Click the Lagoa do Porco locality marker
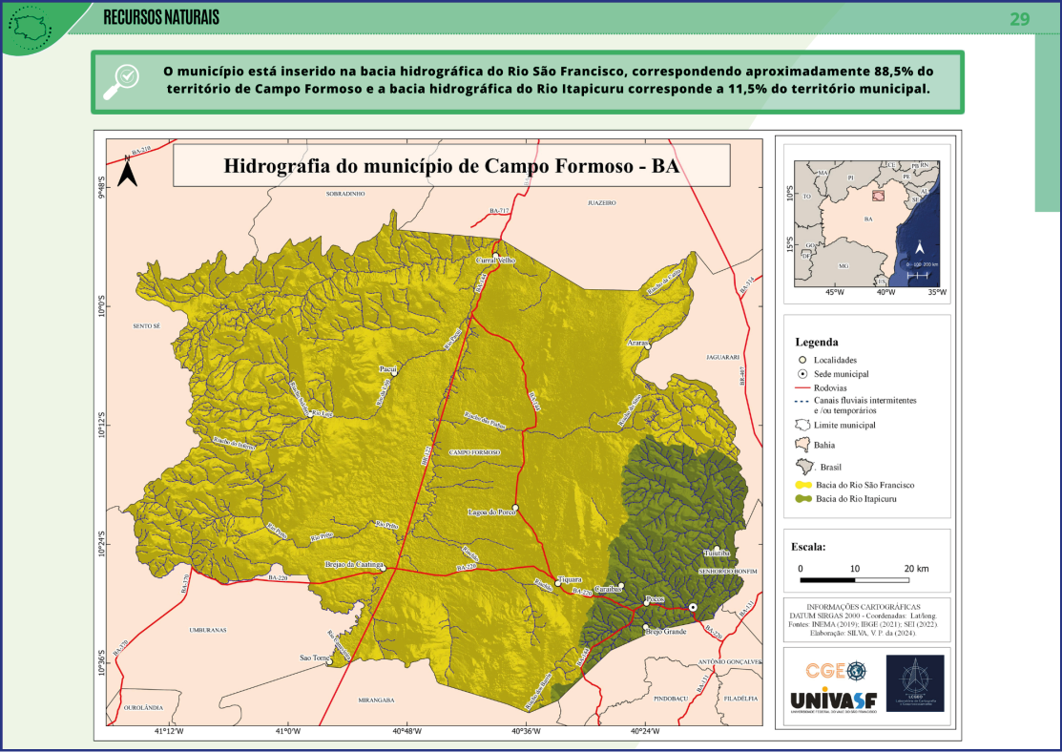The width and height of the screenshot is (1062, 752). pos(515,507)
